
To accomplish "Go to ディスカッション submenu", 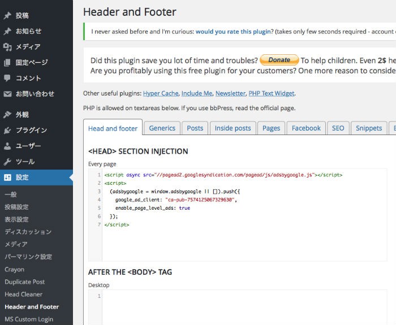I will 28,232.
